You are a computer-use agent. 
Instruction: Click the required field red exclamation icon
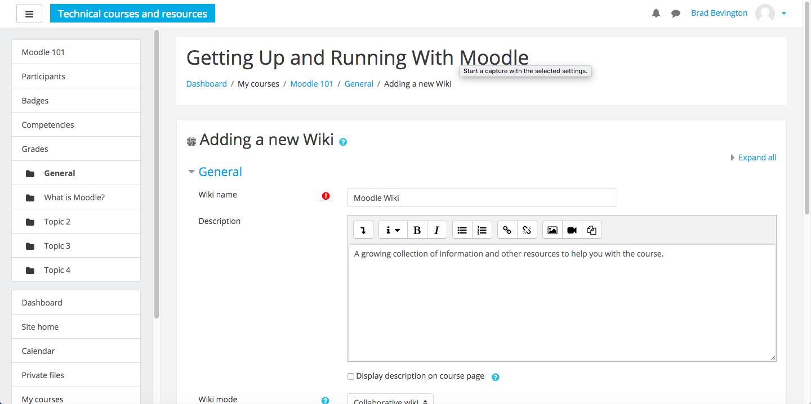(x=326, y=196)
